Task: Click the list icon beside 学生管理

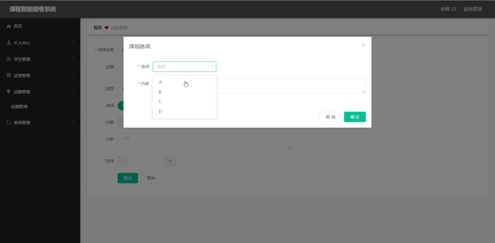Action: tap(9, 59)
